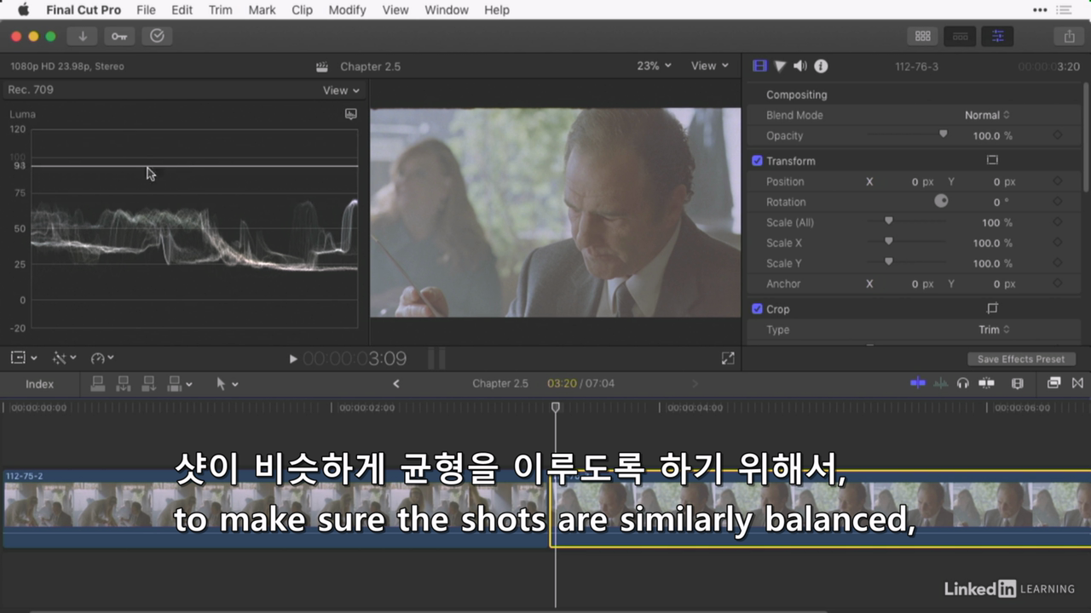Open the transform tools dropdown below scopes
Viewport: 1091px width, 613px height.
tap(24, 358)
